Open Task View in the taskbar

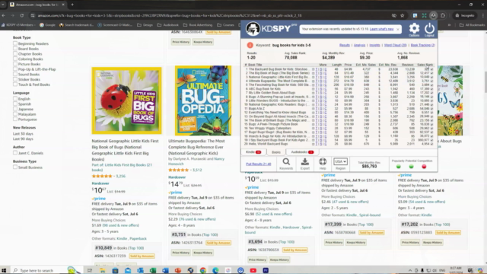(x=90, y=270)
